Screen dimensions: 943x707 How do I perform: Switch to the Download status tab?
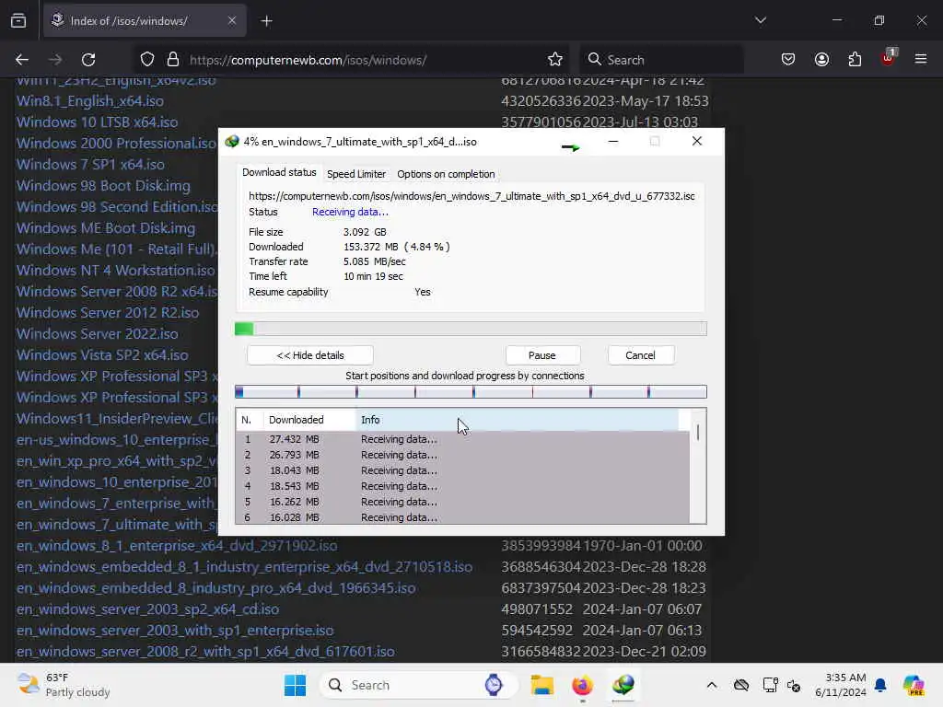[x=279, y=172]
